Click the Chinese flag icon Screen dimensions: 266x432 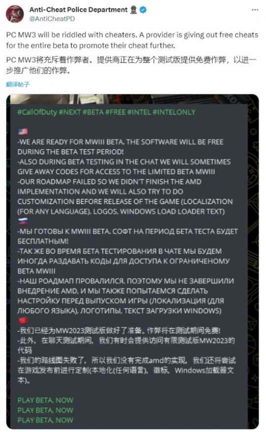click(x=23, y=320)
